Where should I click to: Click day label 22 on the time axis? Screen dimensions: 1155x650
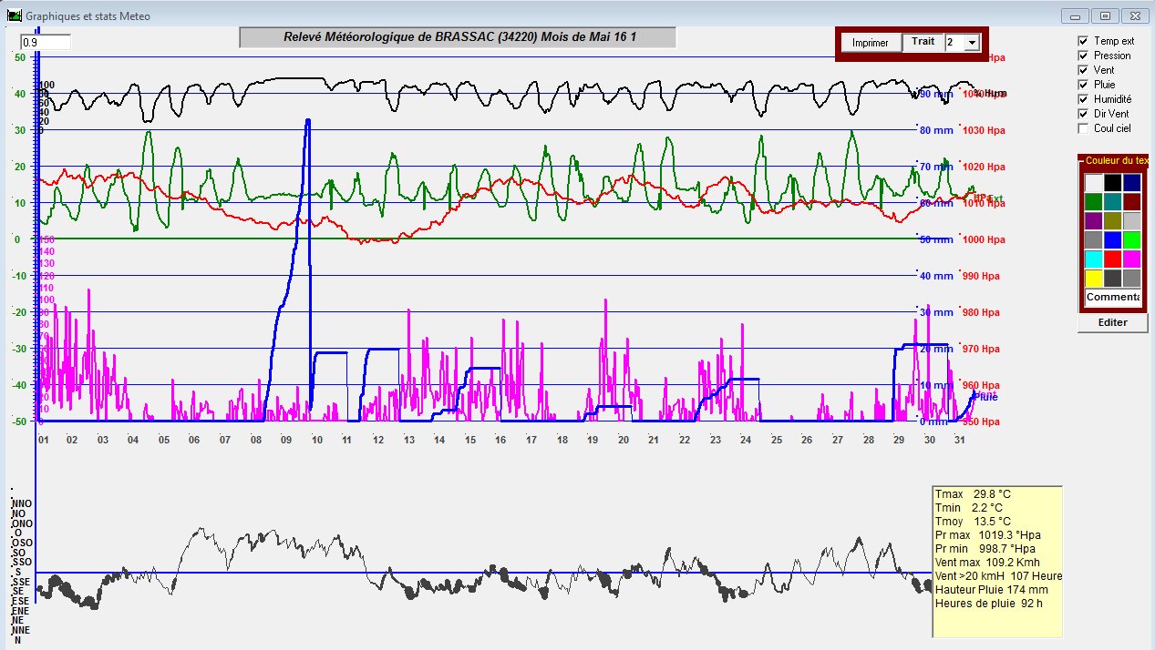click(x=684, y=441)
